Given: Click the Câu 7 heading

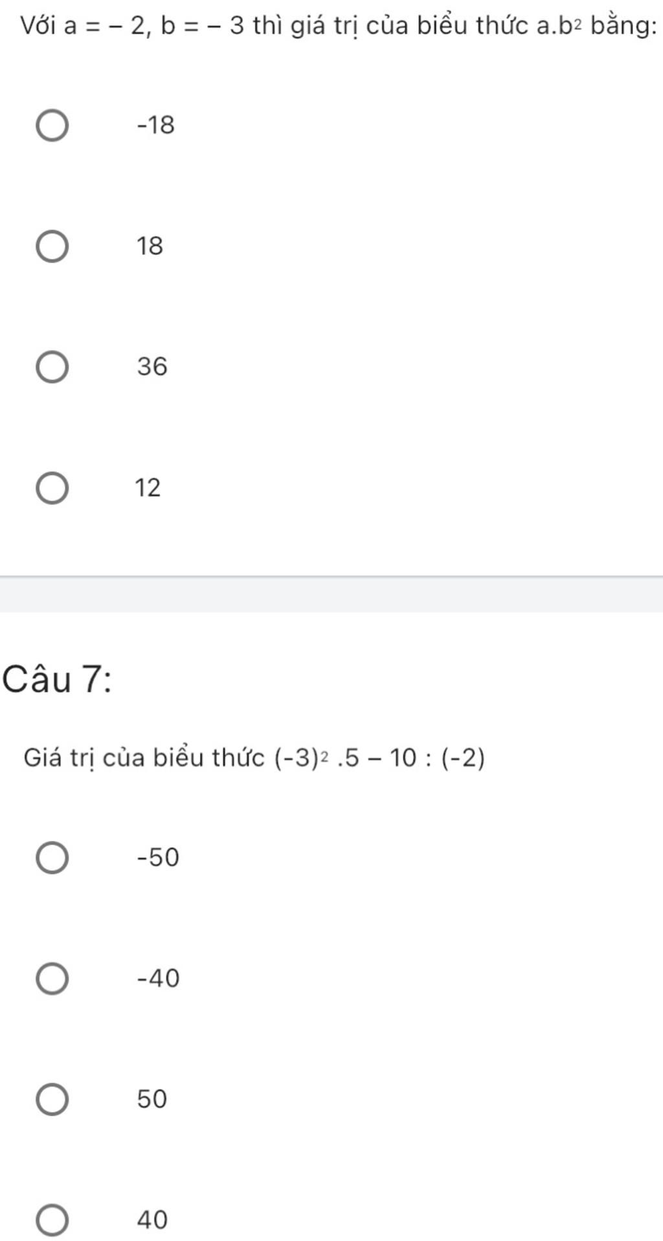Looking at the screenshot, I should point(57,680).
